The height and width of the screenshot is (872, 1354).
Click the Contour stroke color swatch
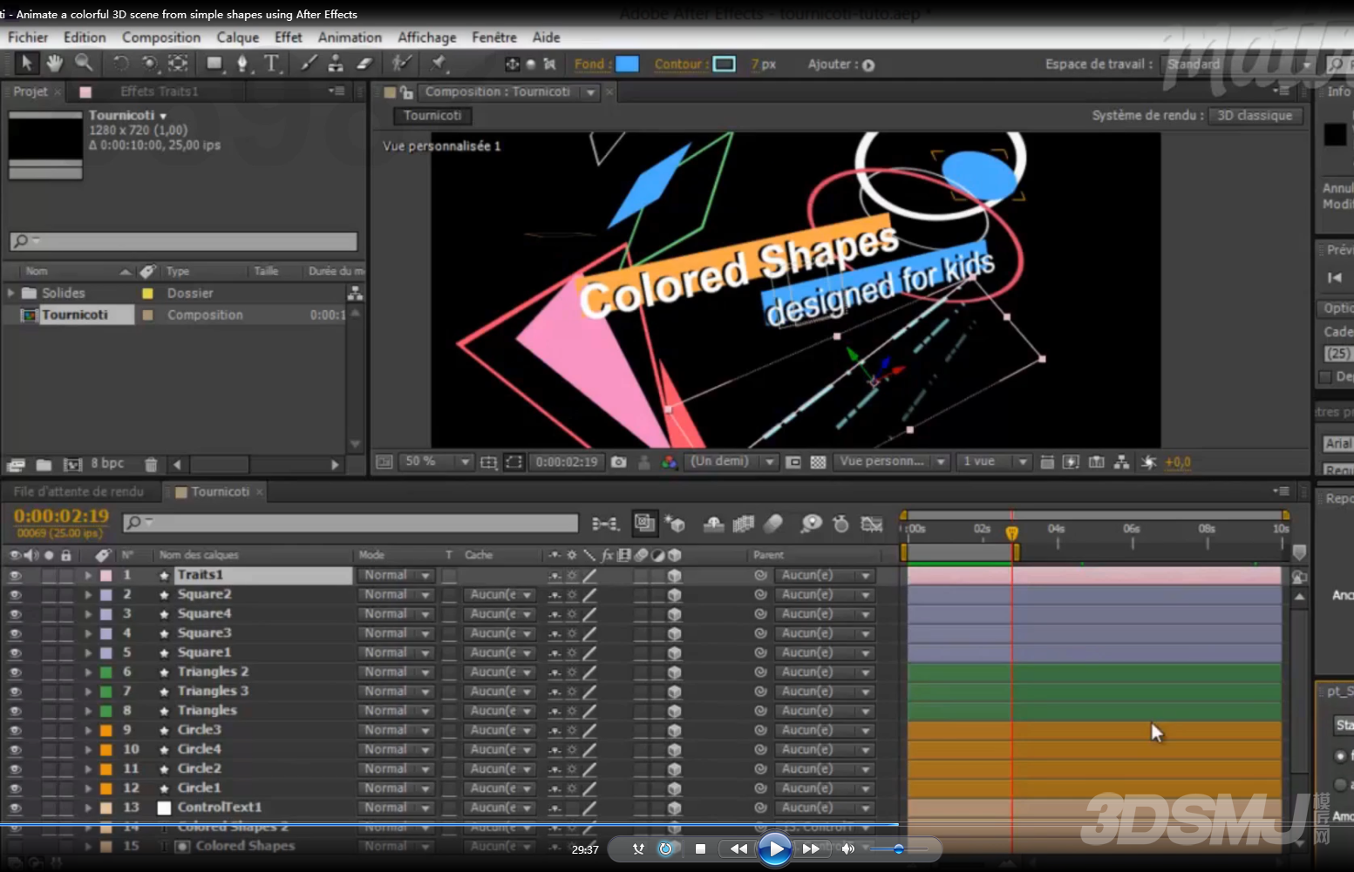[x=724, y=64]
